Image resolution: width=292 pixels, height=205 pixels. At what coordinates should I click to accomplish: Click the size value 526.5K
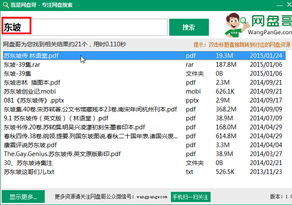(225, 172)
